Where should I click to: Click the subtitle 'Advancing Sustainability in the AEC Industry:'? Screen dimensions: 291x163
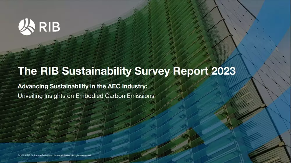point(82,86)
